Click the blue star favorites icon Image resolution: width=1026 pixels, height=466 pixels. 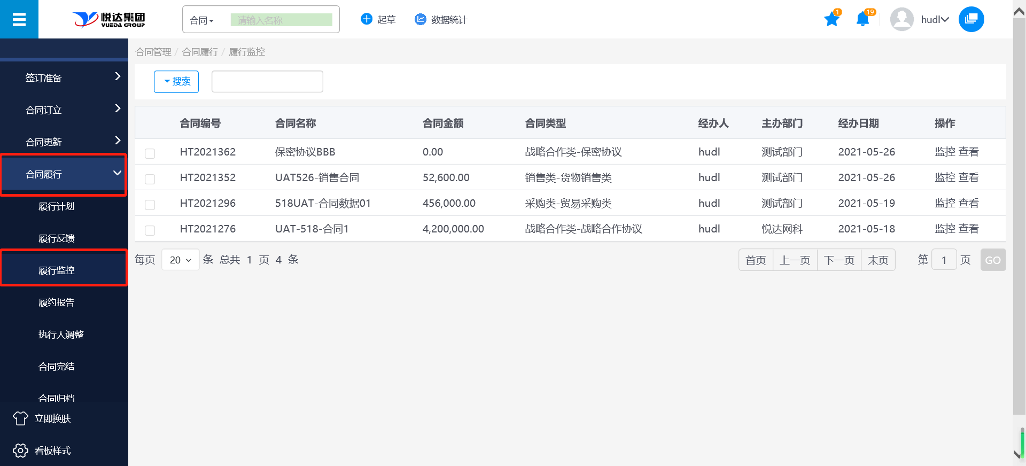(831, 20)
